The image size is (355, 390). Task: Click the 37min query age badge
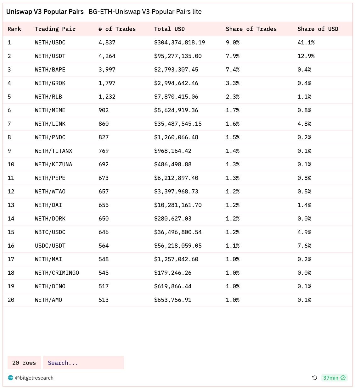point(334,378)
